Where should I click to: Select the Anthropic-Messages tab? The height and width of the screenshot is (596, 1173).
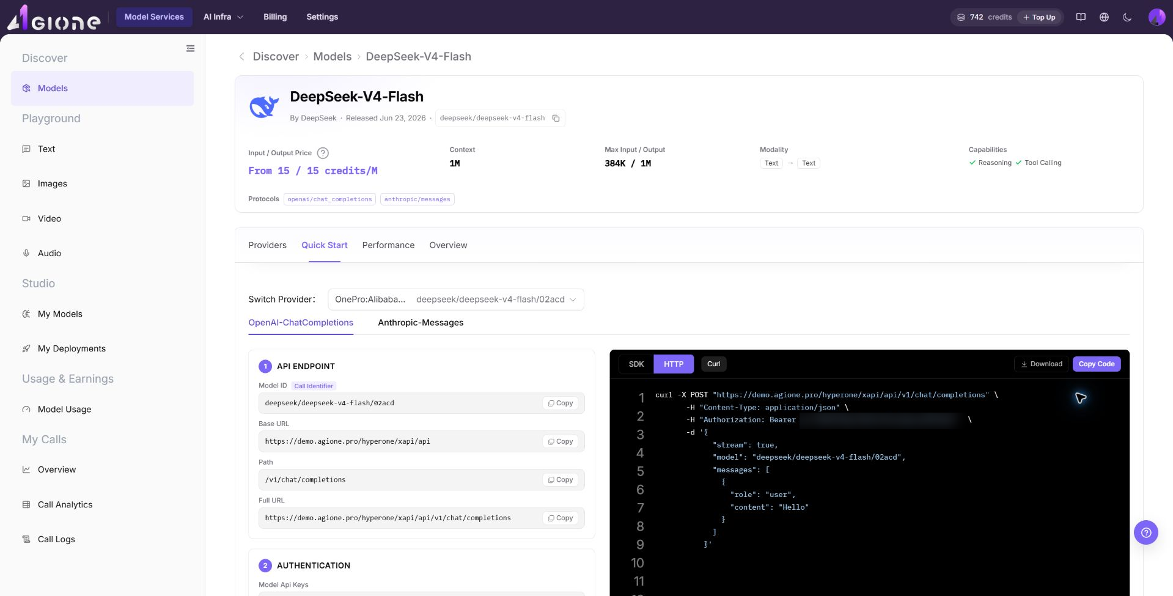coord(421,323)
